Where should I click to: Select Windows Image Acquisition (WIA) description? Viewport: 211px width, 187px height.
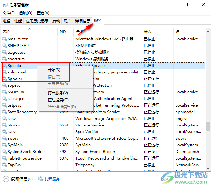(x=106, y=119)
